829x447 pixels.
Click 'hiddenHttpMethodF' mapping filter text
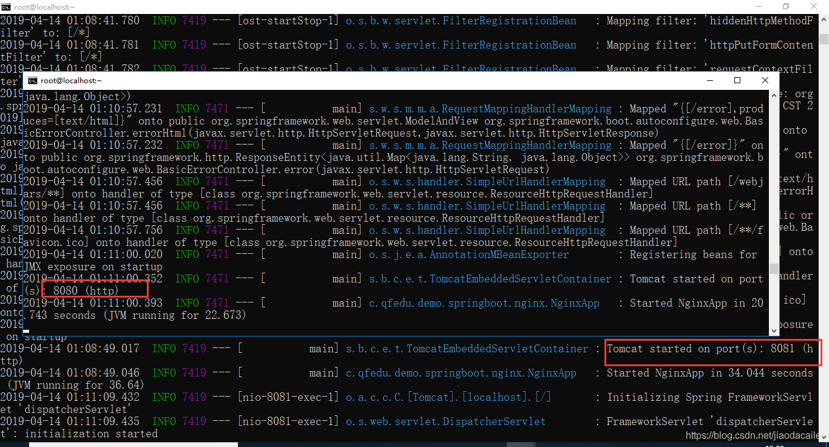pos(759,21)
